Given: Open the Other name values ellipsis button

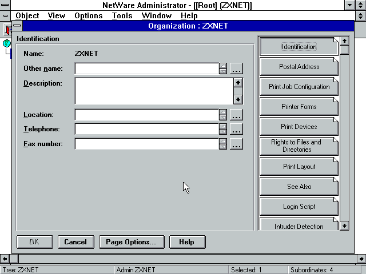Looking at the screenshot, I should pyautogui.click(x=236, y=68).
